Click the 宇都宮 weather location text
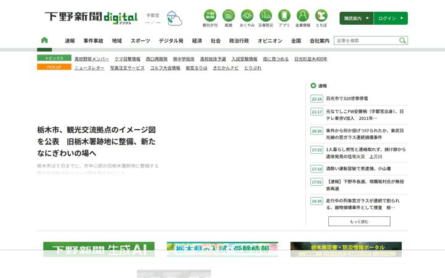Screen dimensions: 445x278 pyautogui.click(x=153, y=15)
